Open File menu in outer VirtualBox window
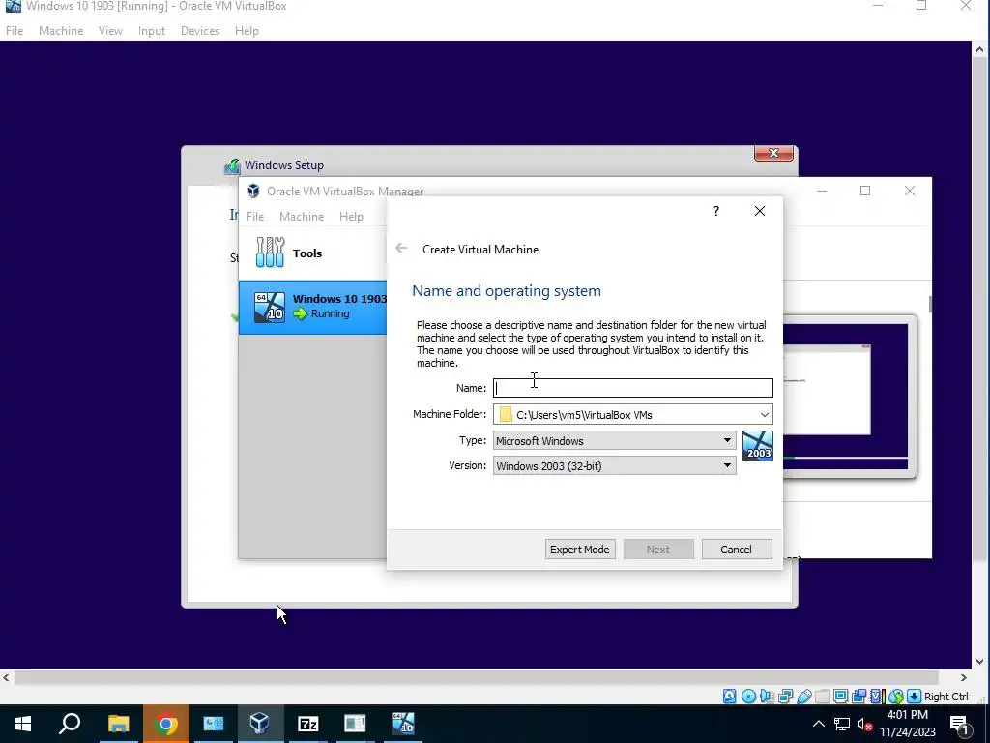 [x=15, y=30]
